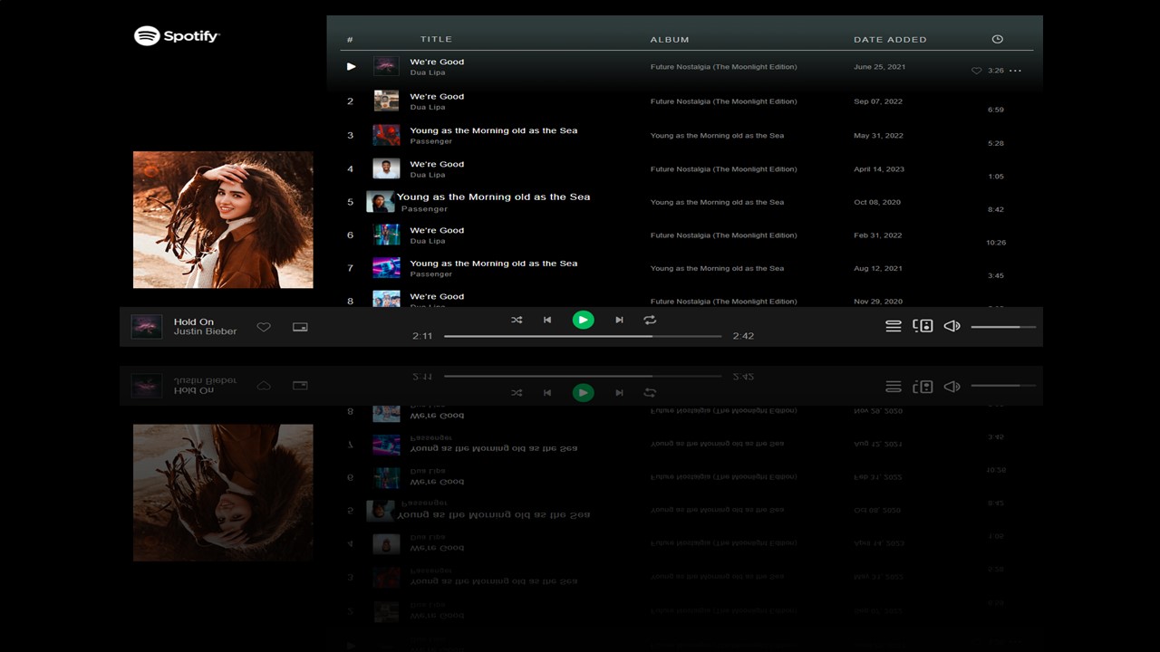The height and width of the screenshot is (652, 1160).
Task: Open the Connect to a device panel
Action: 923,325
